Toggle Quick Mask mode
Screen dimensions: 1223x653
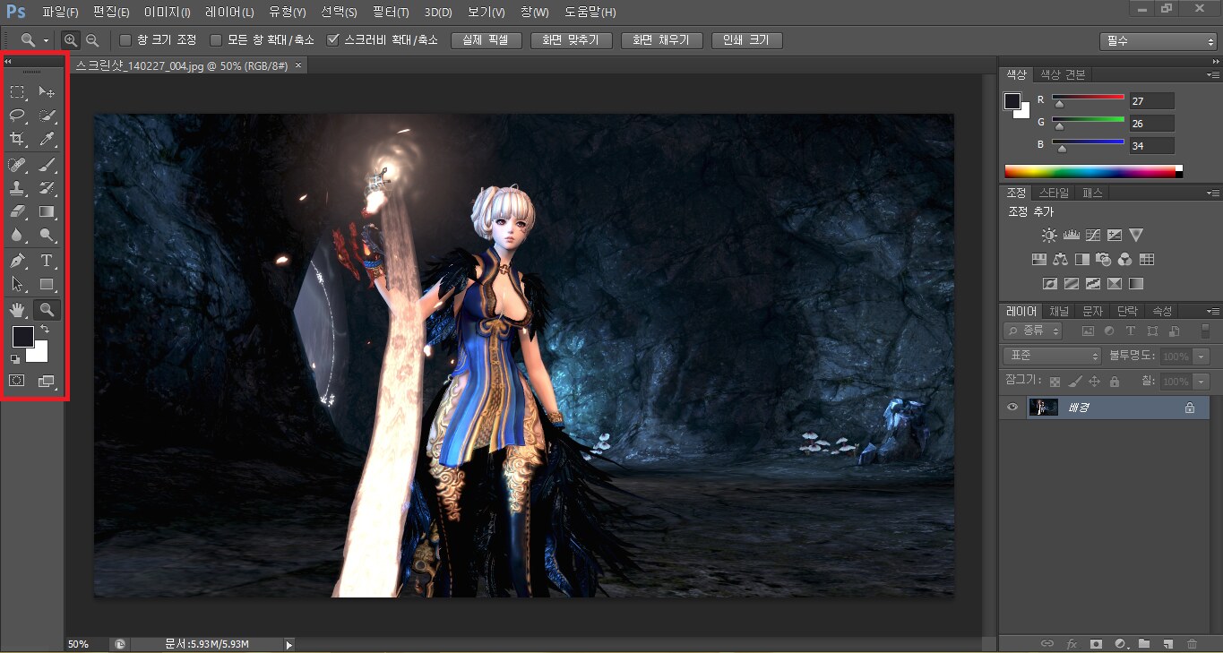tap(17, 381)
